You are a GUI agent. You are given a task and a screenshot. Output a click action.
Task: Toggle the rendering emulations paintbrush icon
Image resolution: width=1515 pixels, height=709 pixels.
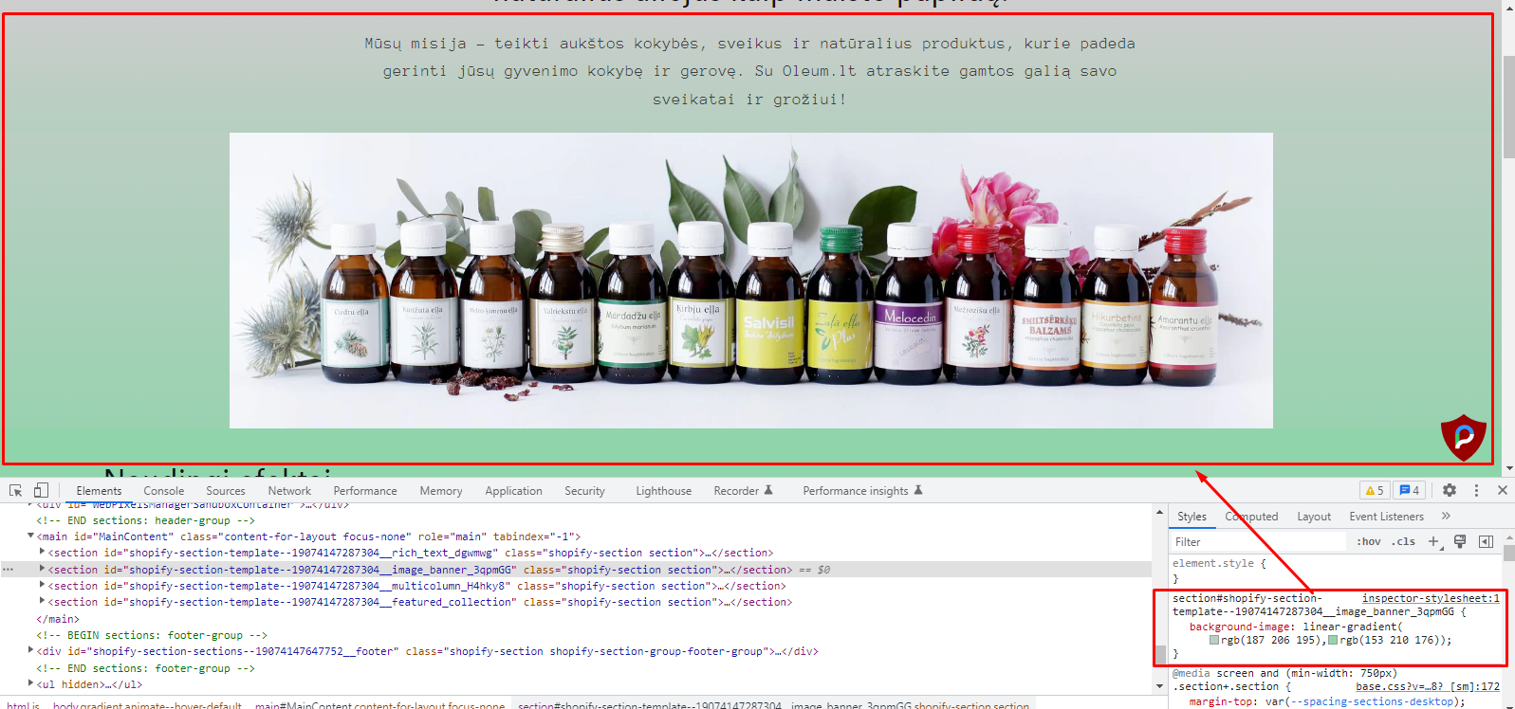tap(1460, 541)
